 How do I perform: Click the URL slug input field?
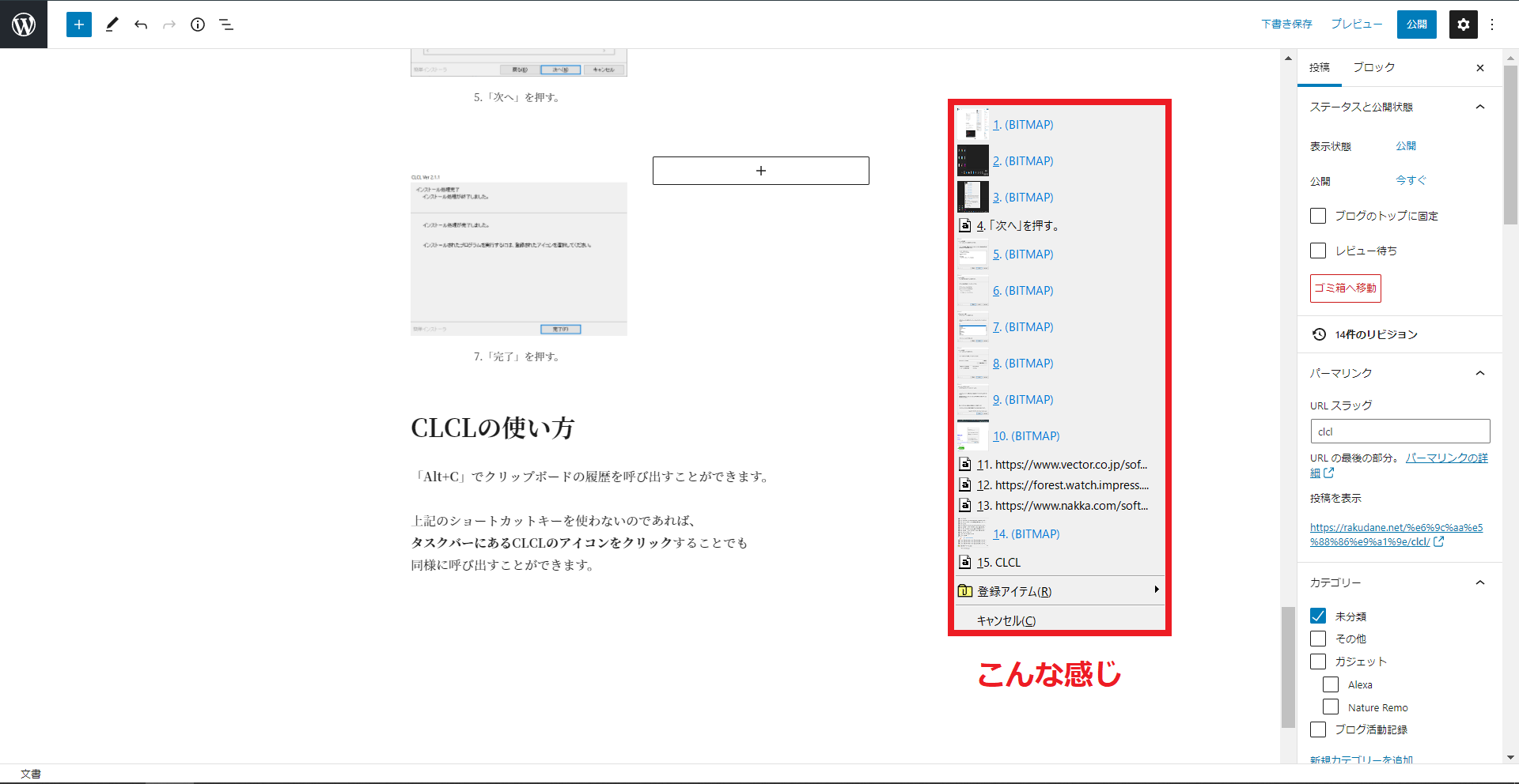[x=1400, y=432]
